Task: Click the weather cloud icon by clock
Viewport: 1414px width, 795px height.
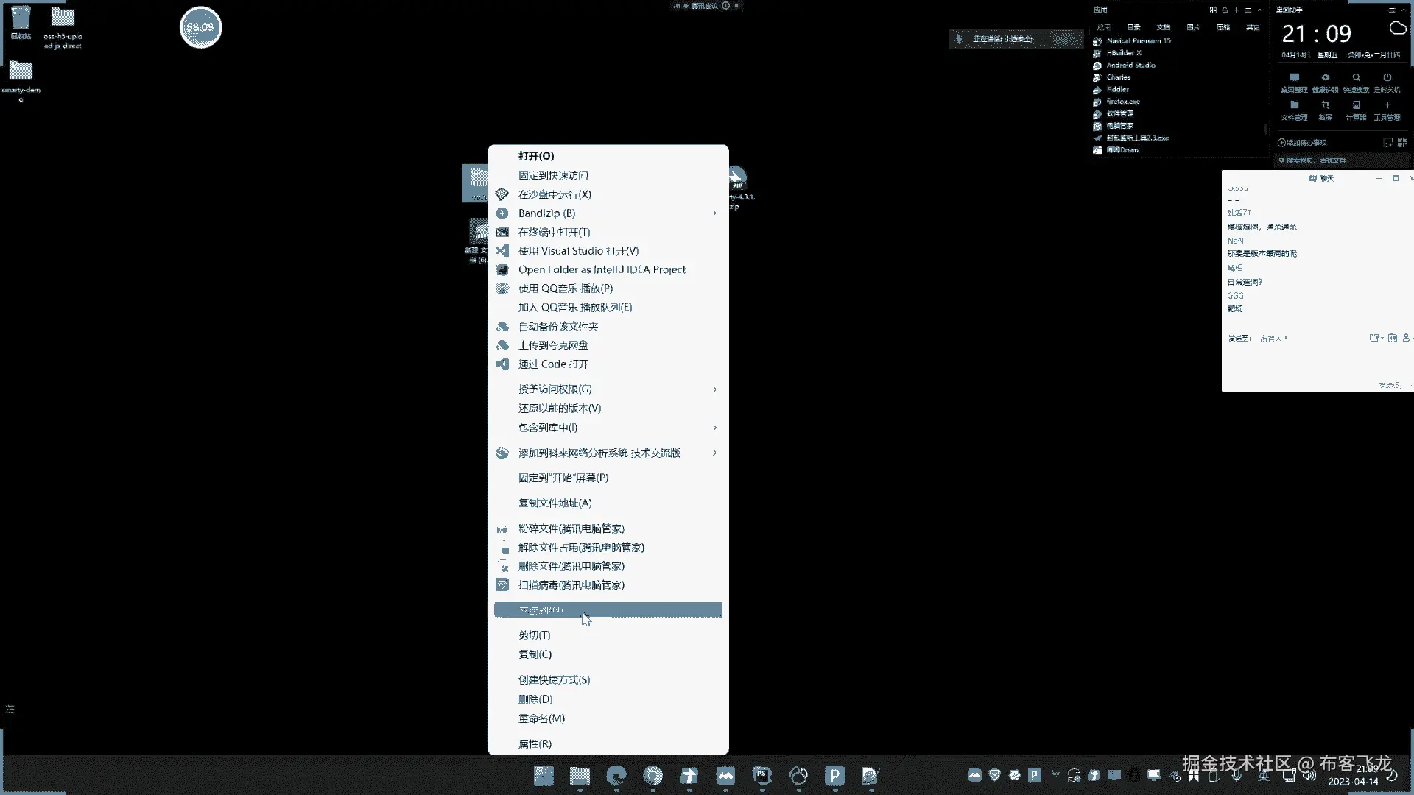Action: click(x=1397, y=28)
